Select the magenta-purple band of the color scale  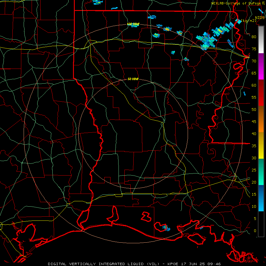[261, 66]
